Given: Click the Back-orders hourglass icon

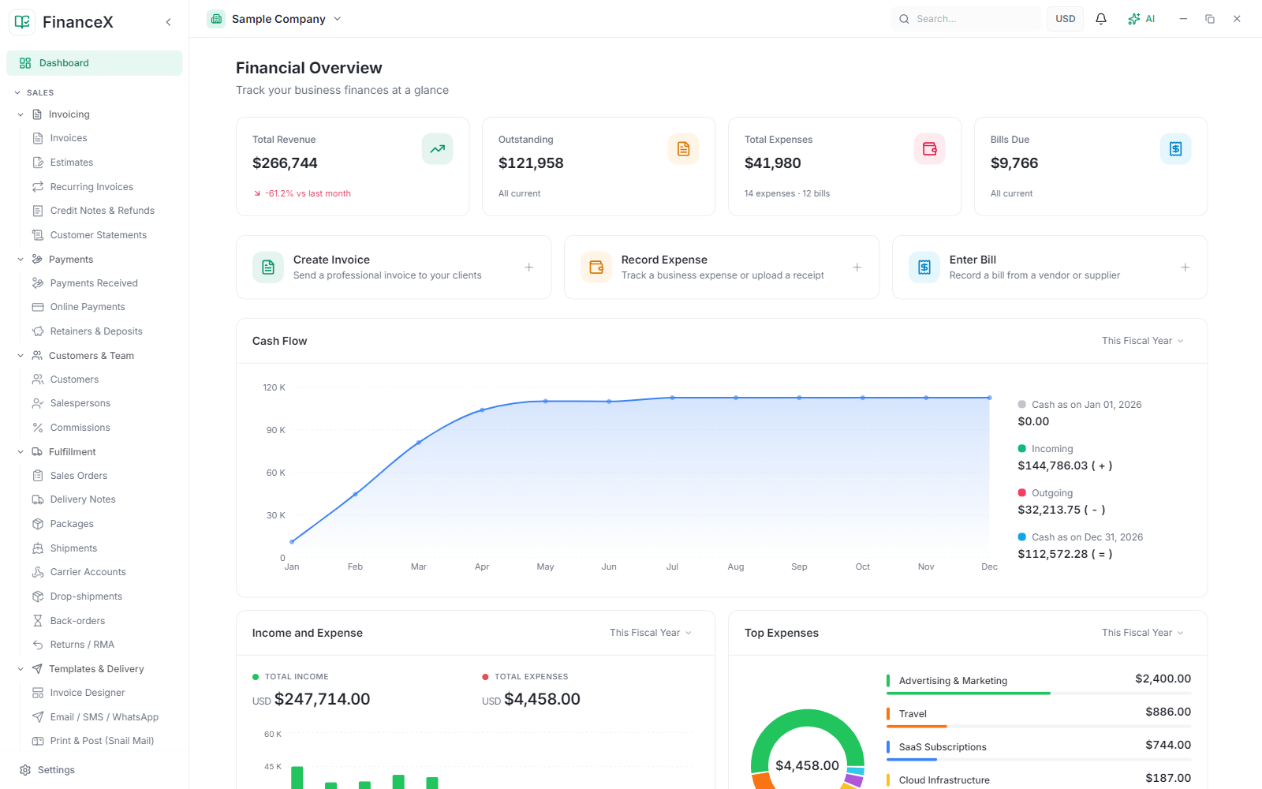Looking at the screenshot, I should 38,621.
